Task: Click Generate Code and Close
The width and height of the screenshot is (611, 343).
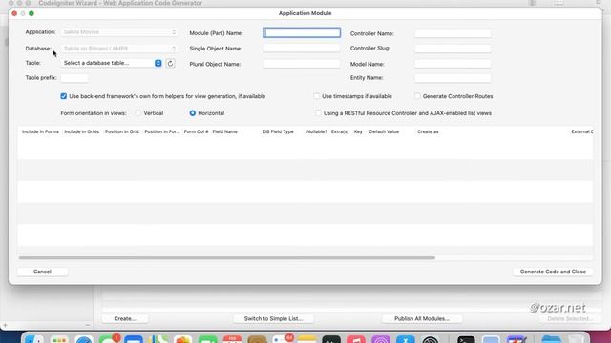Action: [553, 272]
